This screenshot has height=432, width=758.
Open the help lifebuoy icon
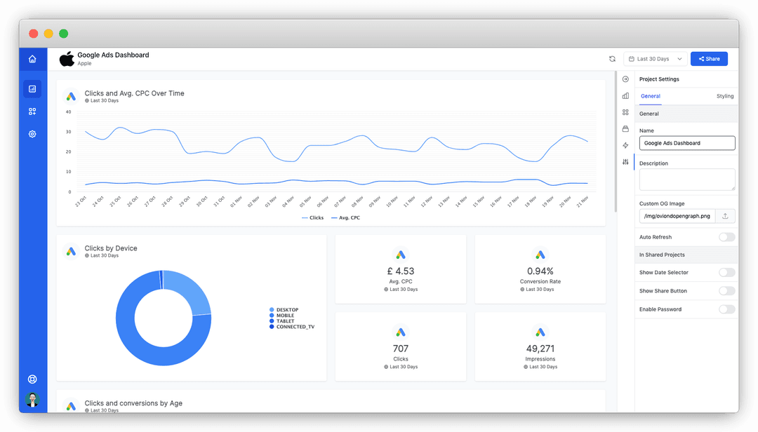click(32, 379)
